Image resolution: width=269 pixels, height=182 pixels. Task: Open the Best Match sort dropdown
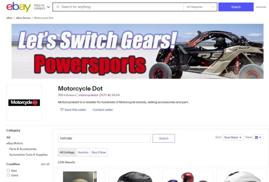pyautogui.click(x=233, y=137)
